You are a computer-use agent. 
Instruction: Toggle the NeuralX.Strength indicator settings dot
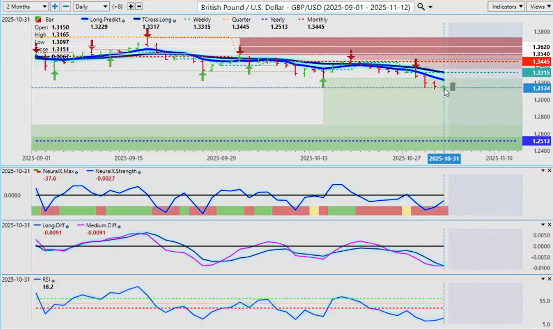(x=139, y=172)
